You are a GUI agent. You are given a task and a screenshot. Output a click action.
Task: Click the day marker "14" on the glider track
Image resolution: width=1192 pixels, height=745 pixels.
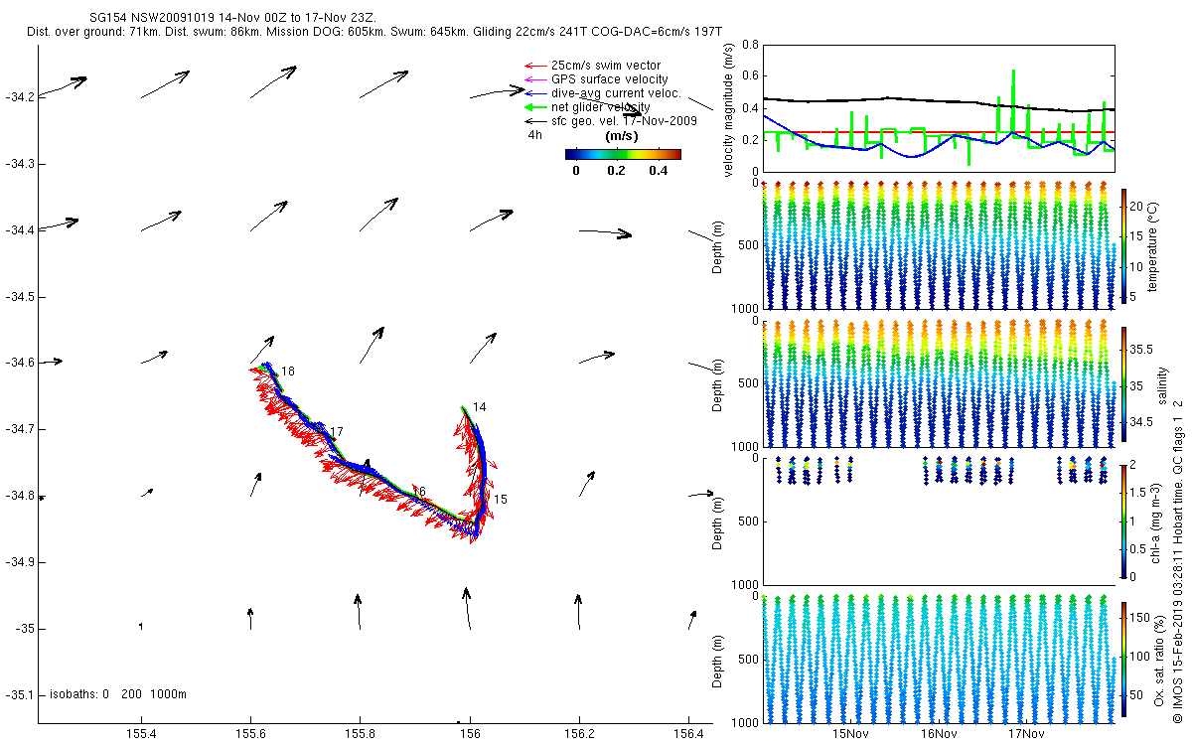(480, 407)
